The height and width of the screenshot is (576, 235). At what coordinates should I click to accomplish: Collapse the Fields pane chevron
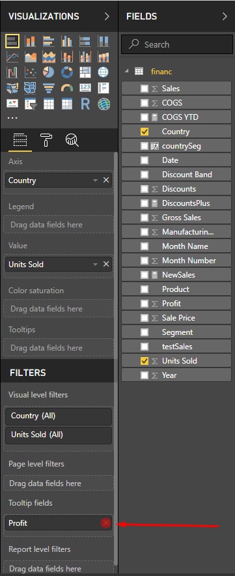click(225, 16)
